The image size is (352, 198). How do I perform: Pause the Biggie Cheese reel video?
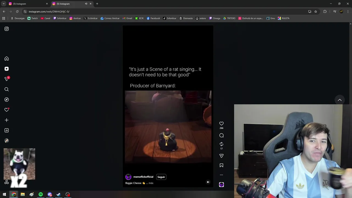[168, 106]
